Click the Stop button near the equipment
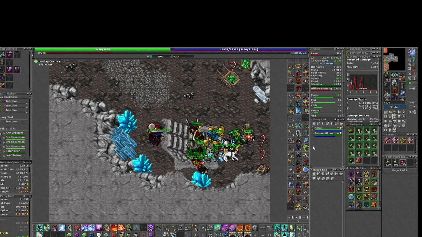422x237 pixels. [412, 103]
